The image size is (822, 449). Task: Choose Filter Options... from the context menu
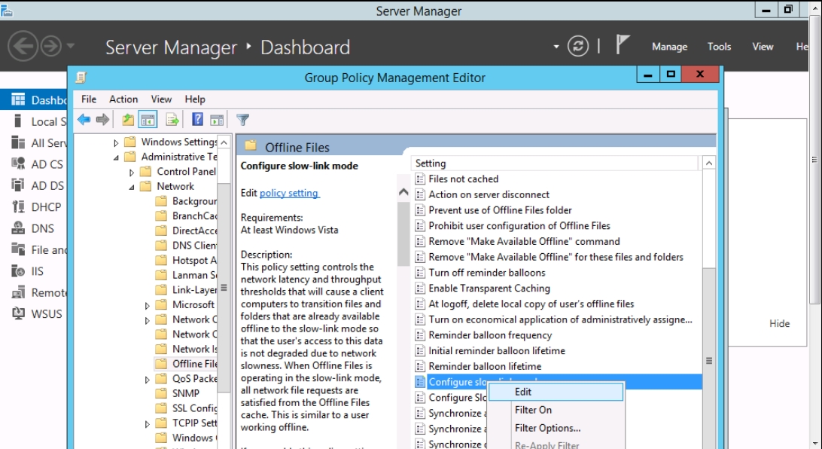coord(556,428)
